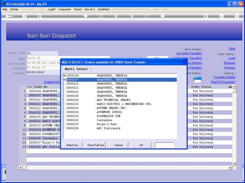Click the question mark help icon in toolbar
The width and height of the screenshot is (245, 183).
click(25, 16)
